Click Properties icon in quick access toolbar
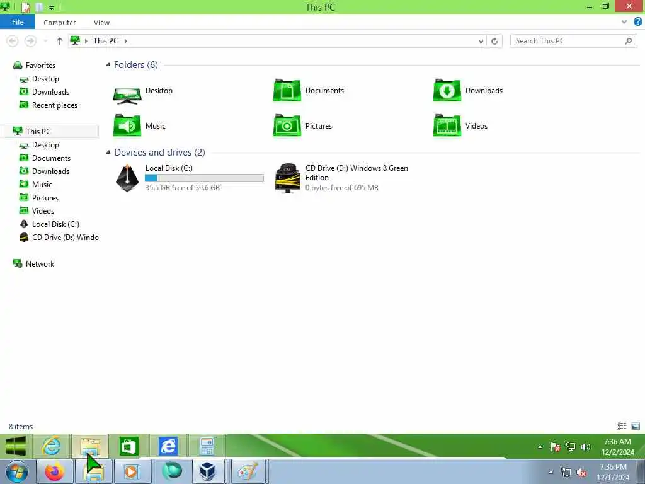Screen dimensions: 645x484 pos(25,7)
